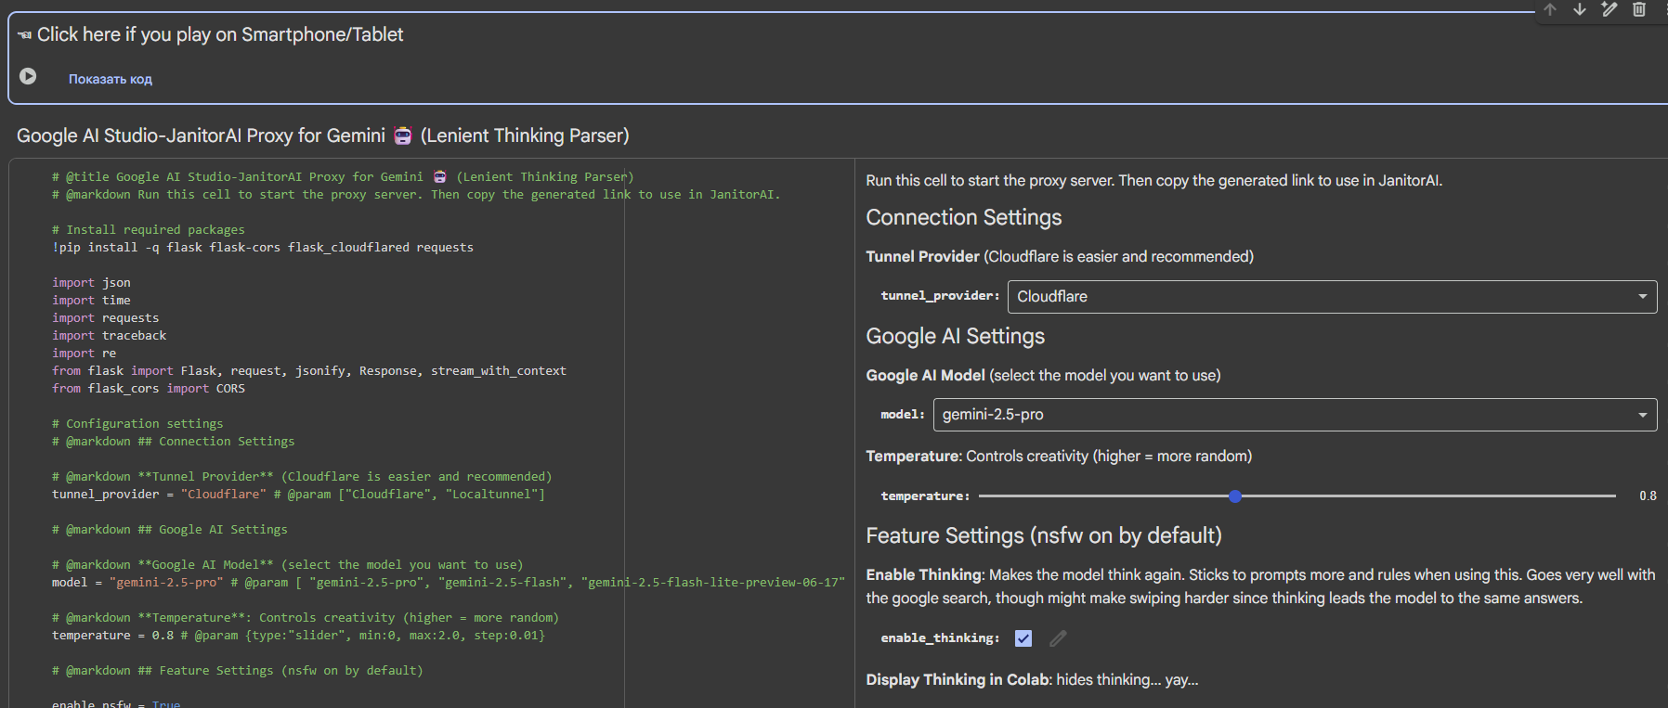Move cell up with arrow icon
Viewport: 1668px width, 708px height.
1550,9
